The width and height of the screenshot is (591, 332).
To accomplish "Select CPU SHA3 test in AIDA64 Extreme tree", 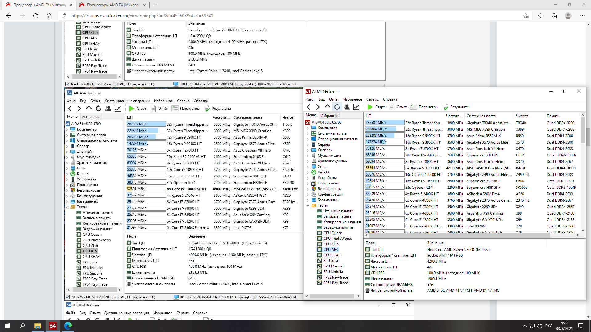I will click(332, 255).
